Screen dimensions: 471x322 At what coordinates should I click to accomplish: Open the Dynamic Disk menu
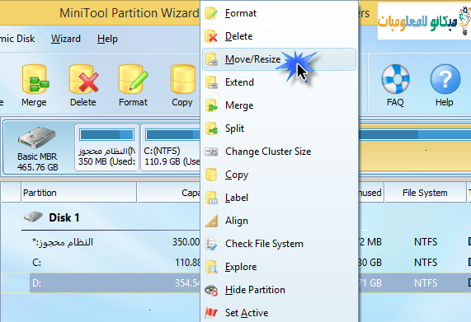coord(17,39)
